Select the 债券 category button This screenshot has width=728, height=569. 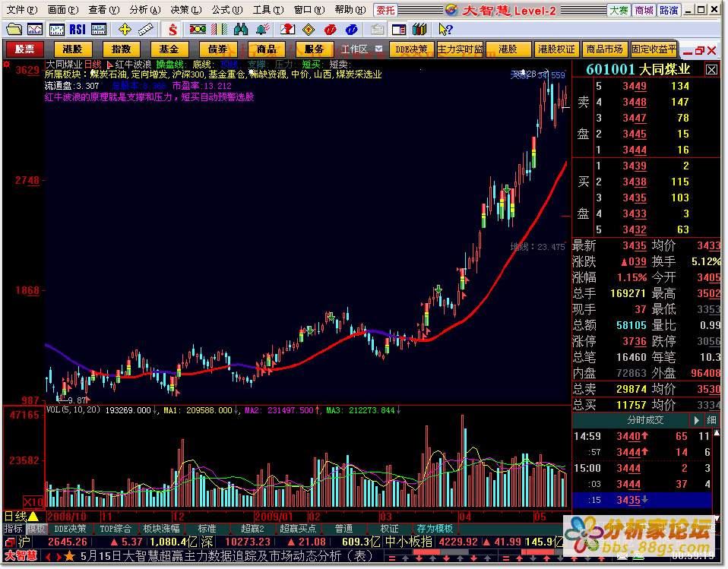(x=218, y=49)
